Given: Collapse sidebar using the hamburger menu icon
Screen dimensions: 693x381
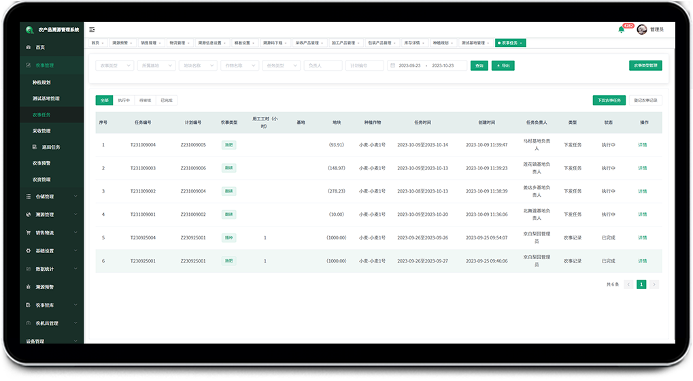Looking at the screenshot, I should pos(92,30).
